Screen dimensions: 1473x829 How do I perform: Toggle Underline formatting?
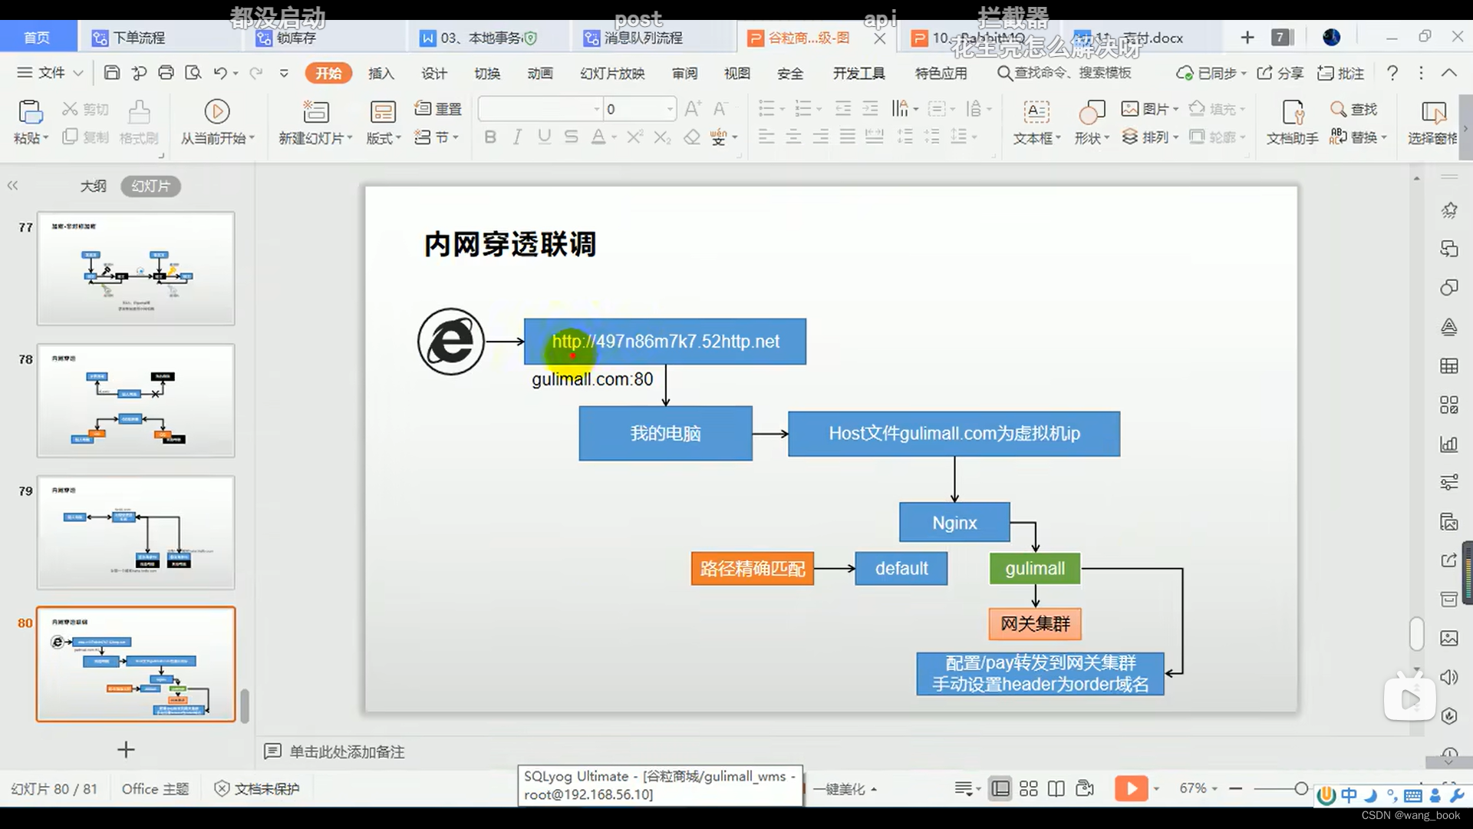point(544,137)
